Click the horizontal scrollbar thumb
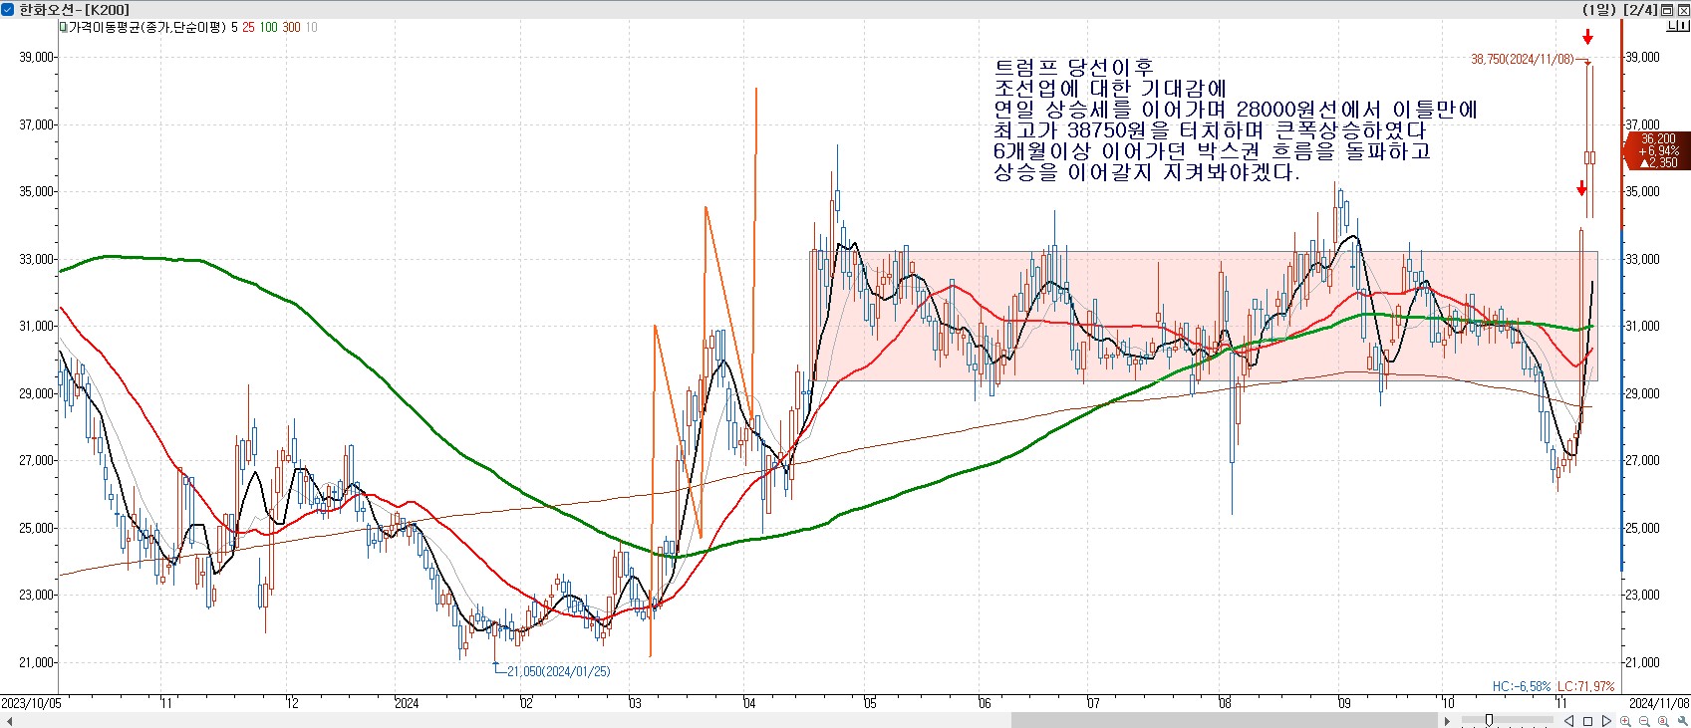The height and width of the screenshot is (728, 1691). pyautogui.click(x=1223, y=720)
